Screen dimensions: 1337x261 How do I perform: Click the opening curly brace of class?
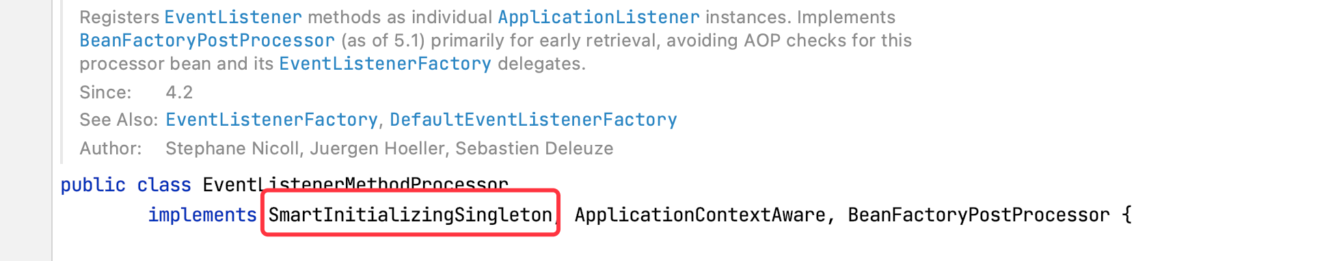pyautogui.click(x=1126, y=215)
